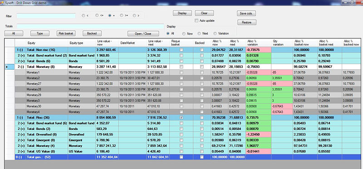Toggle Backed checkbox on Total: Non risc row
This screenshot has height=169, width=363.
pos(202,50)
